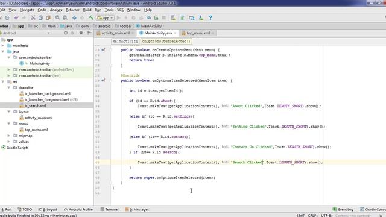Open the Refactor menu
Image resolution: width=386 pixels, height=217 pixels.
click(x=72, y=10)
